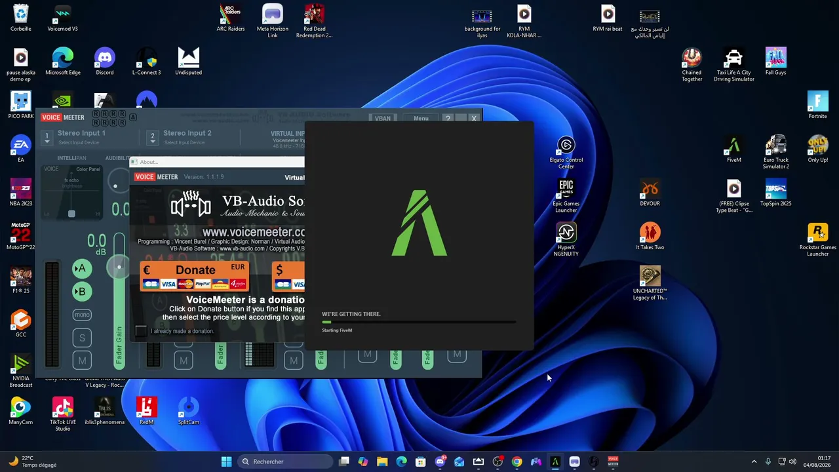Screen dimensions: 839x472
Task: Open the weather widget showing 22°C
Action: [x=32, y=462]
